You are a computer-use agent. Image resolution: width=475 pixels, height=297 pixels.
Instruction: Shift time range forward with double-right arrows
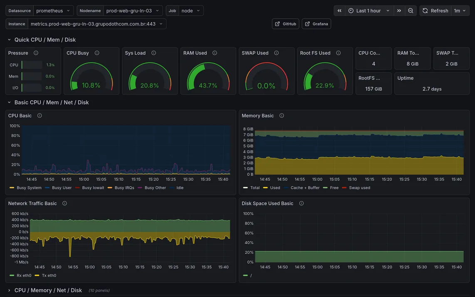click(x=399, y=11)
